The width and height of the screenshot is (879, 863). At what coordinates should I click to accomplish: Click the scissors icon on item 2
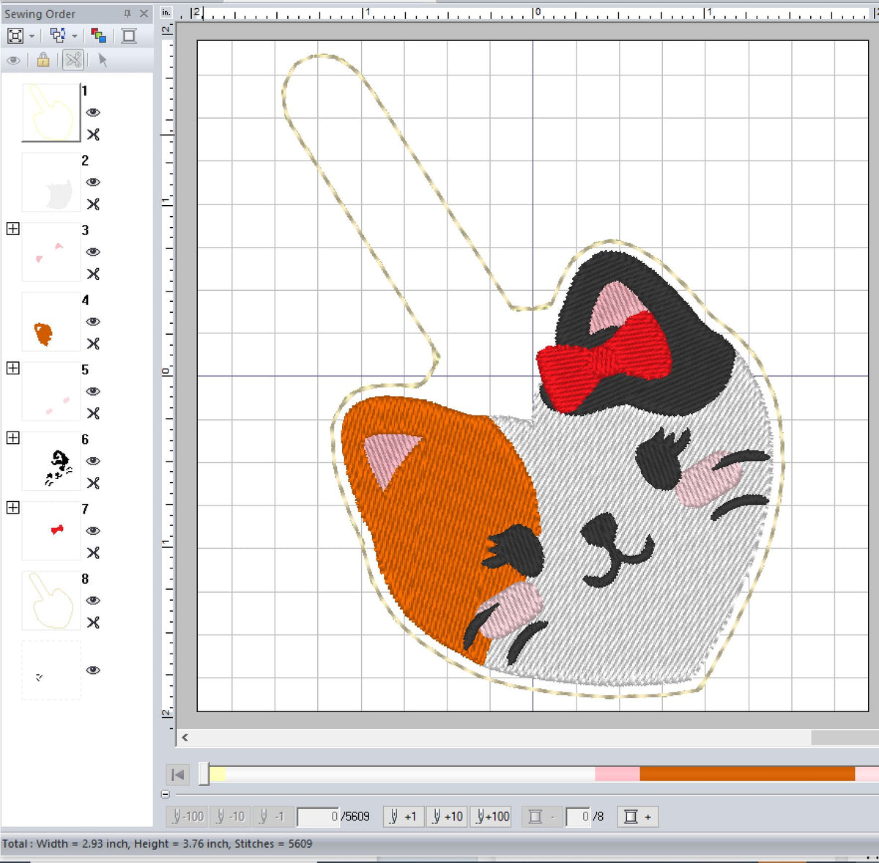93,204
